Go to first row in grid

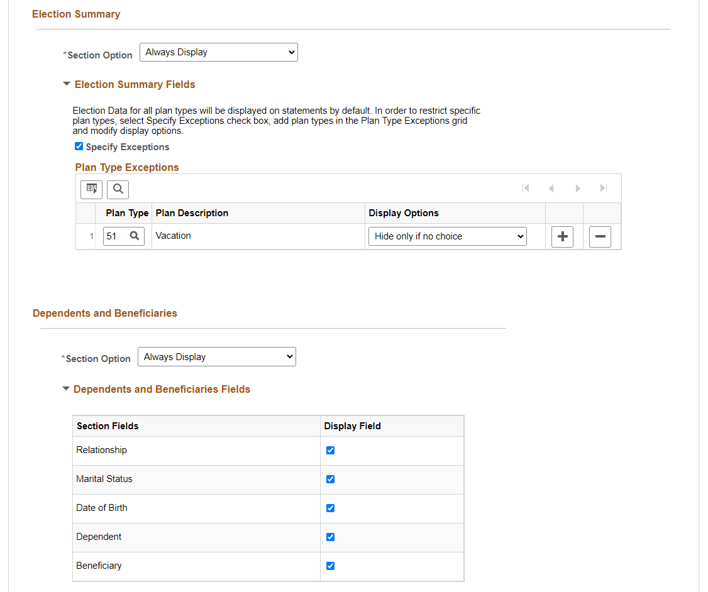(526, 189)
